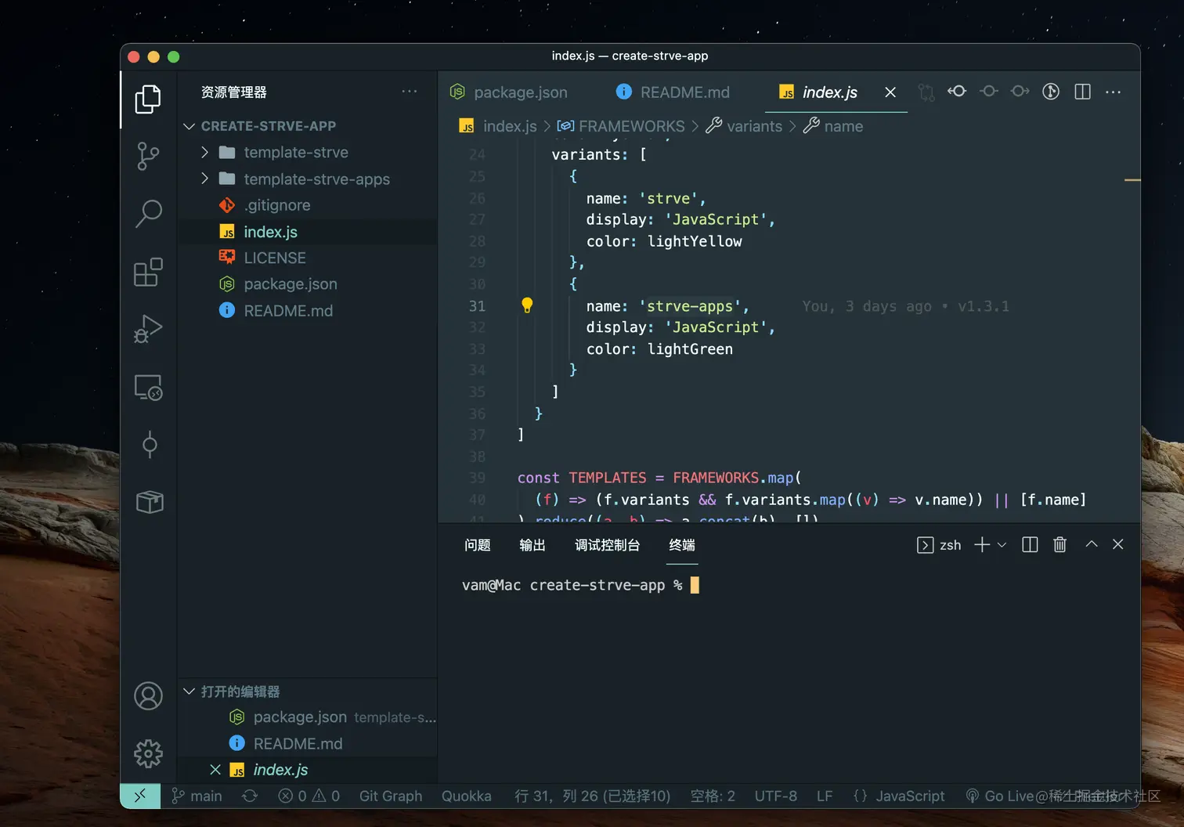Split the terminal panel
The height and width of the screenshot is (827, 1184).
click(x=1030, y=544)
